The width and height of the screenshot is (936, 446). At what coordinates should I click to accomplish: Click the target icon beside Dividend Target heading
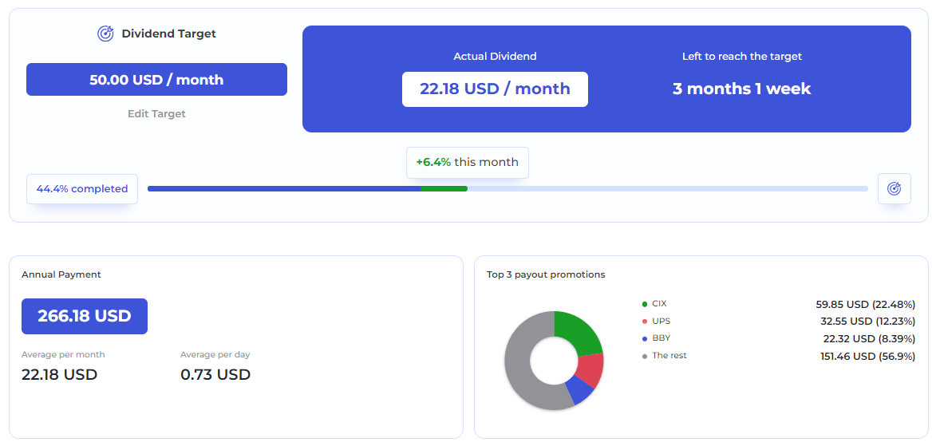pyautogui.click(x=105, y=34)
